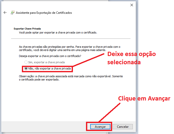This screenshot has height=134, width=174.
Task: Click the red arrow pointing to Avançar
Action: 109,112
